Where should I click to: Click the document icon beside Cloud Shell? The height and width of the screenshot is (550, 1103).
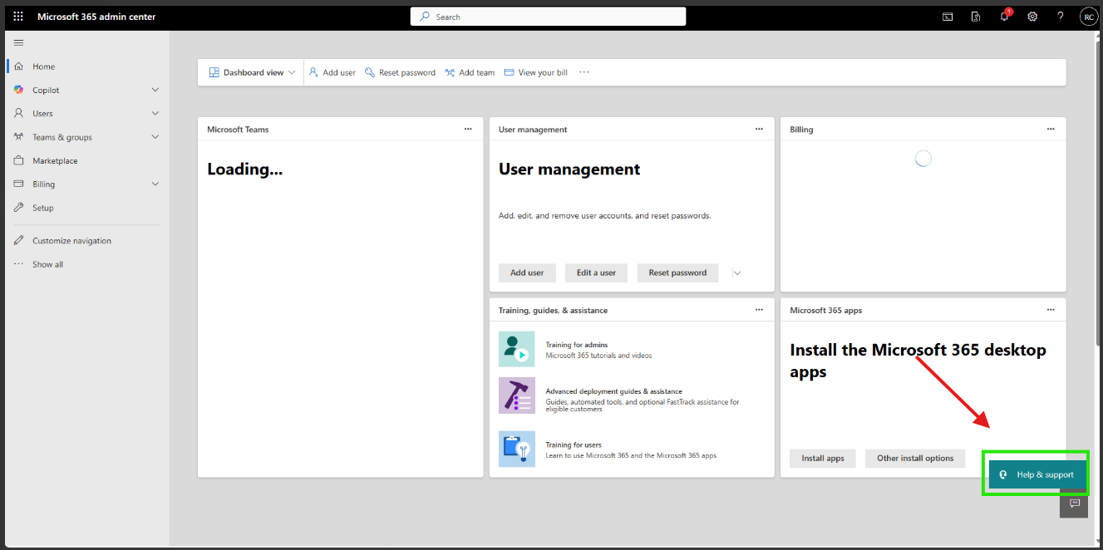pos(976,17)
